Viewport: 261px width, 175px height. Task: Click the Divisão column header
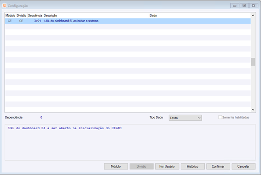point(22,16)
